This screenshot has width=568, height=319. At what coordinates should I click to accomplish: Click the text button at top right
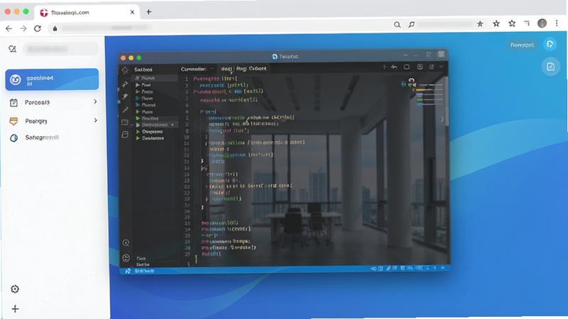[522, 45]
